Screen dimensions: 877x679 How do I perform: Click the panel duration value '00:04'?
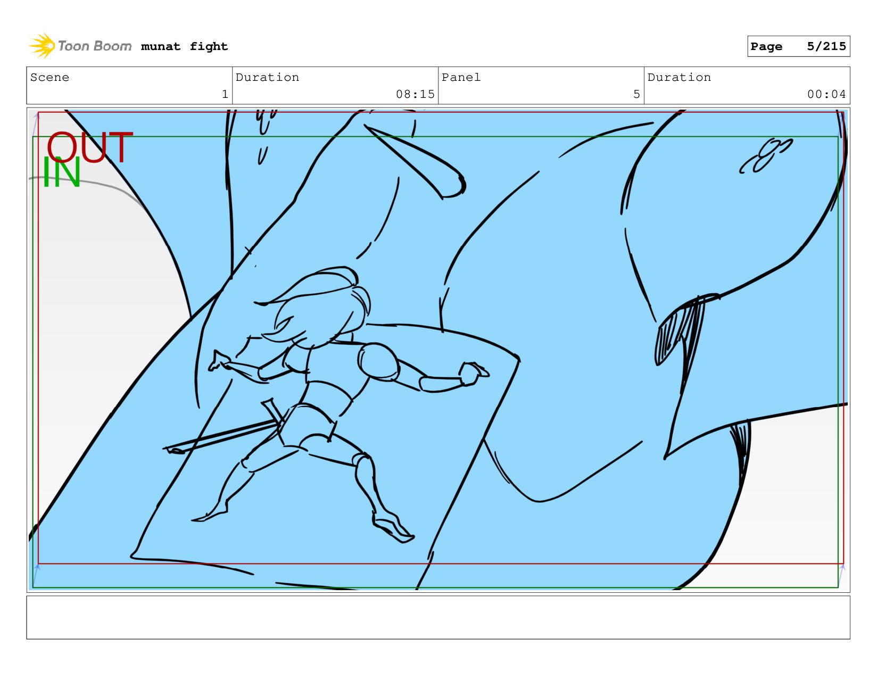[826, 94]
